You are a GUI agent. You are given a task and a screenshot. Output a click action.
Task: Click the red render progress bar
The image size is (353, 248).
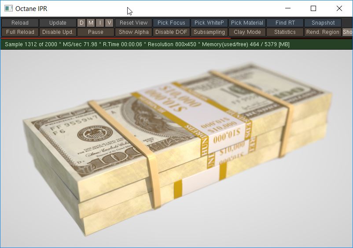point(116,38)
